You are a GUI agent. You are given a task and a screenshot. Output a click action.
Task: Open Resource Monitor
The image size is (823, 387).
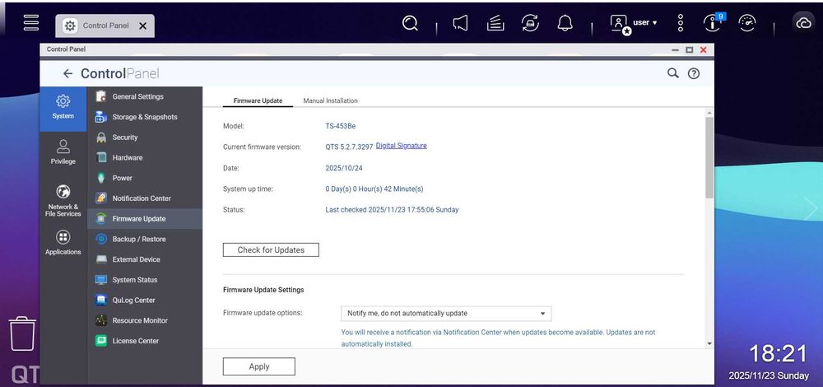tap(145, 320)
